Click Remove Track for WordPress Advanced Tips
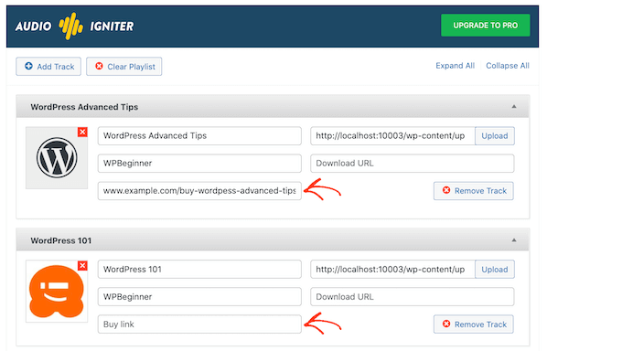The height and width of the screenshot is (351, 622). 474,191
